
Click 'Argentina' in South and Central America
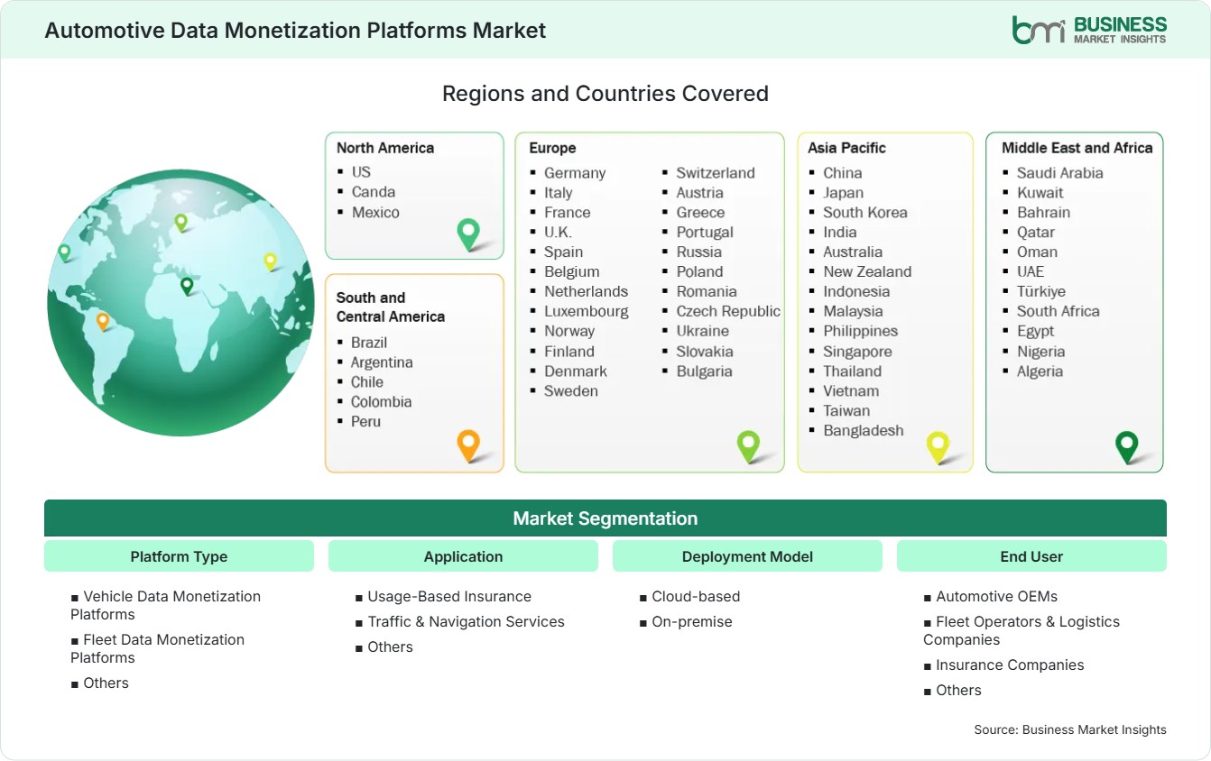pyautogui.click(x=382, y=362)
